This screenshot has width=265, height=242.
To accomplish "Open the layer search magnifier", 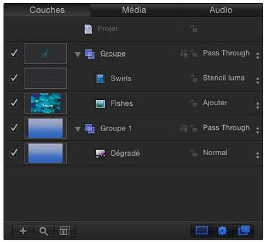I will point(43,231).
